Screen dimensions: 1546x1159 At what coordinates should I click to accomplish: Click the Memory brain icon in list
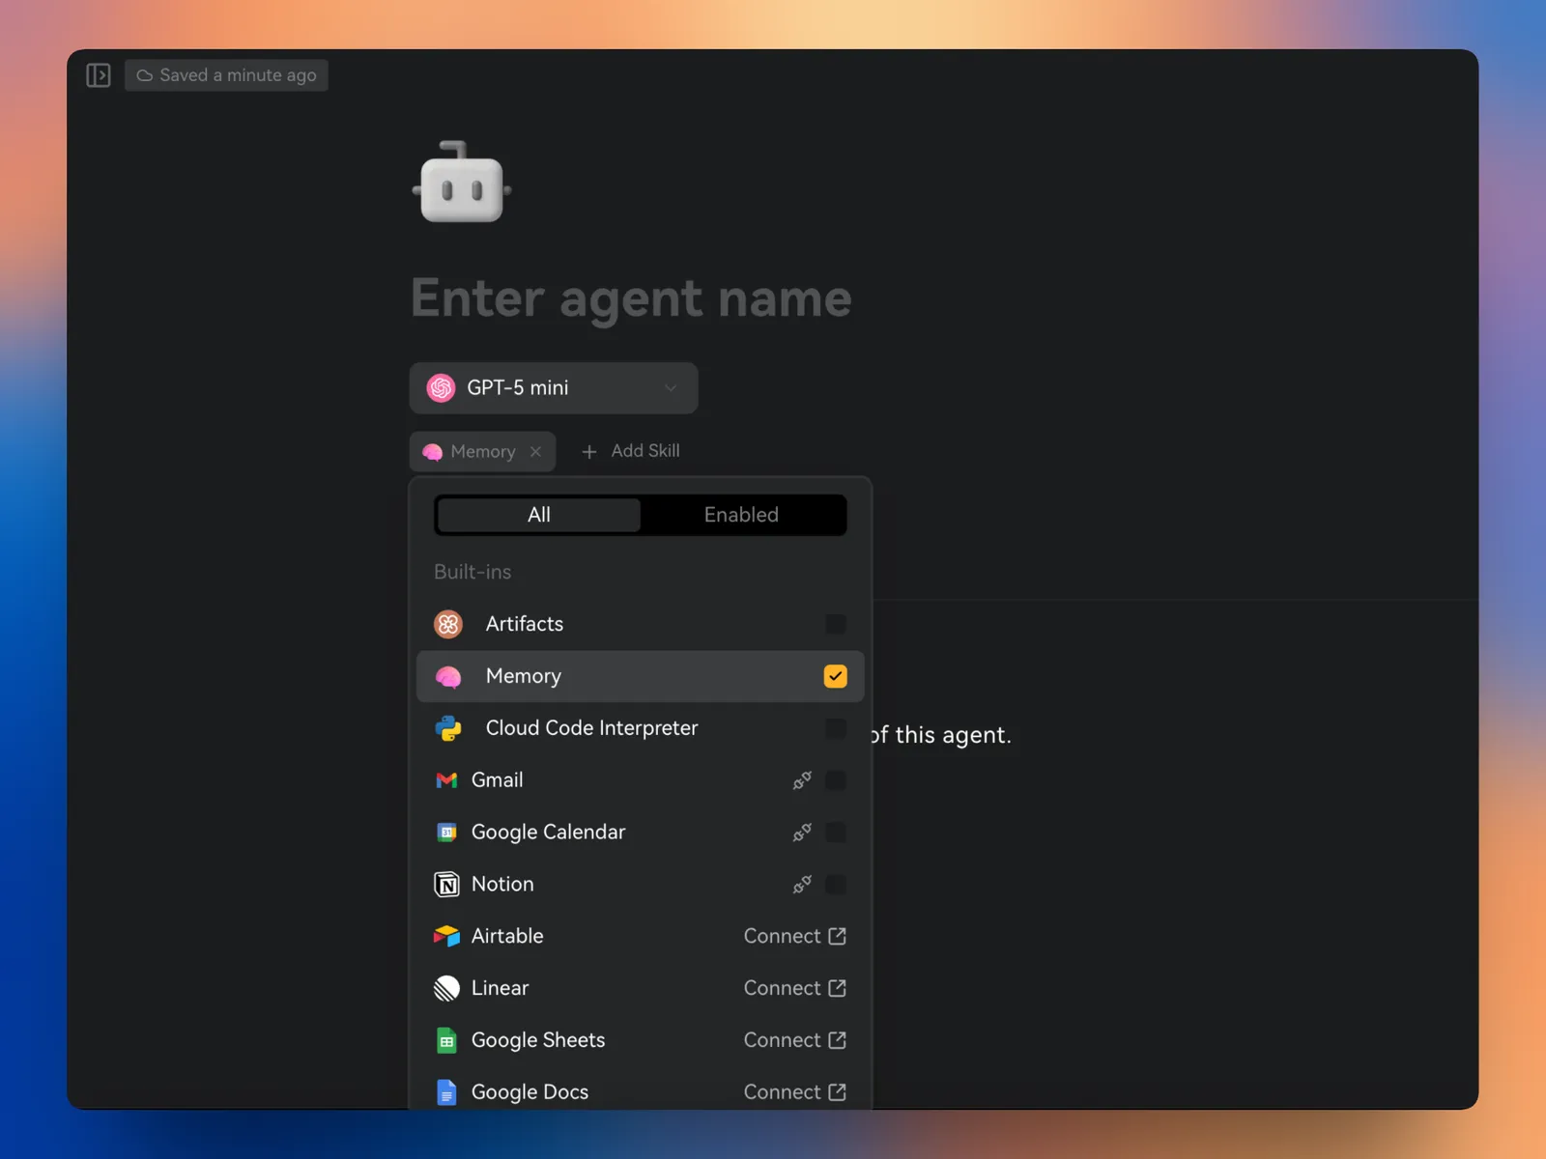448,676
